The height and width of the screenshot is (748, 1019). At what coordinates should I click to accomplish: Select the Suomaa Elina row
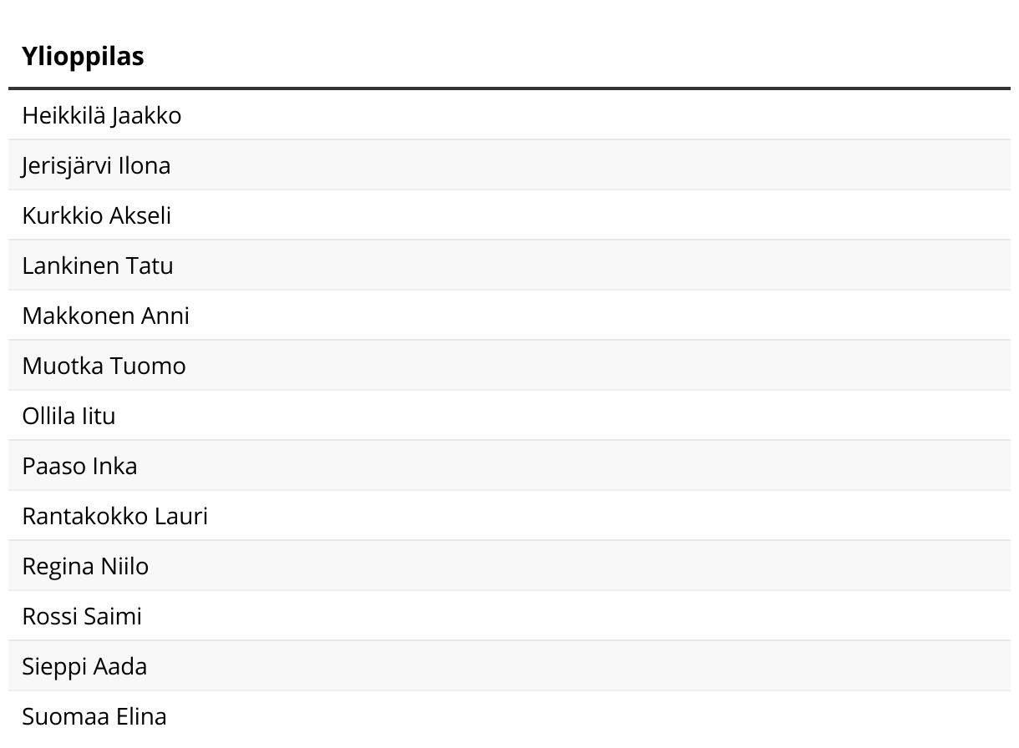point(94,716)
